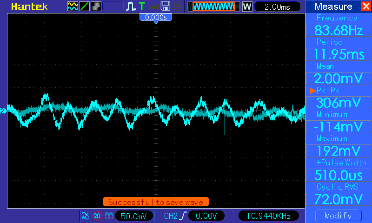Click the key lock icon

[x=154, y=7]
